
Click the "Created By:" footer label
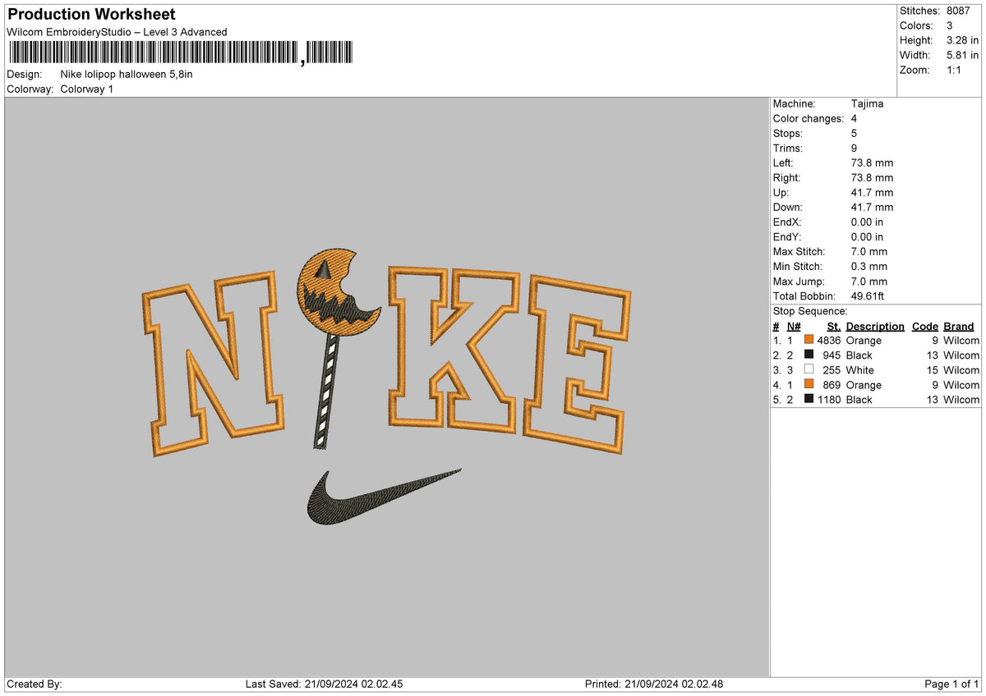[35, 684]
